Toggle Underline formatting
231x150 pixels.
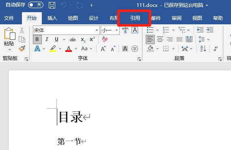(x=56, y=39)
